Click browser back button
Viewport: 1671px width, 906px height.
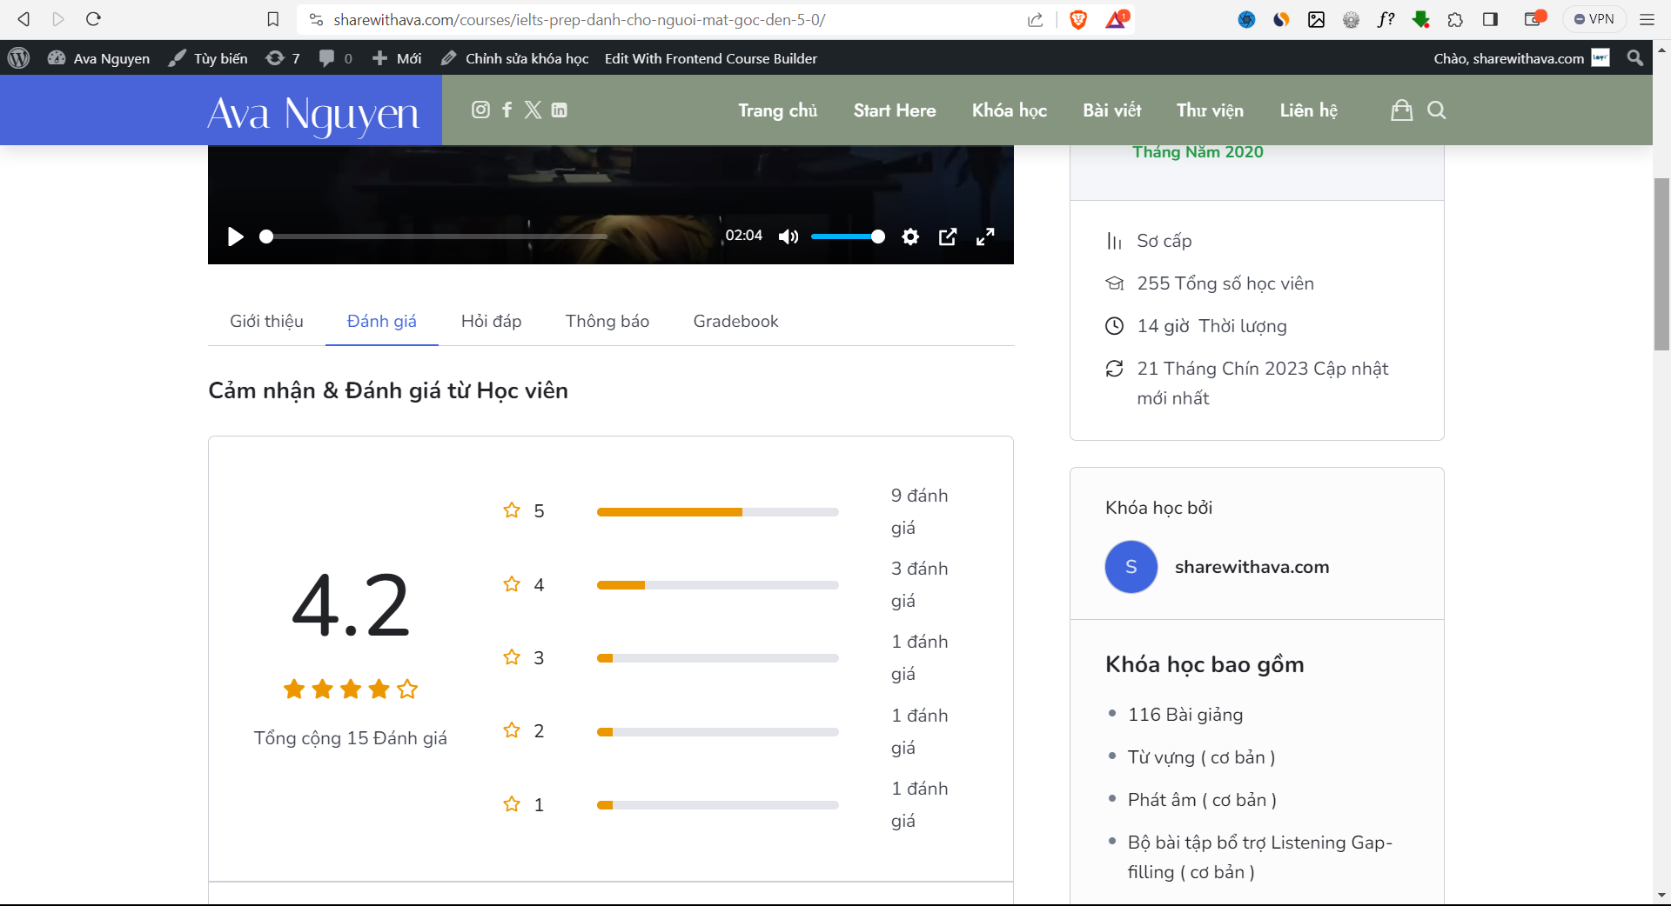click(23, 19)
